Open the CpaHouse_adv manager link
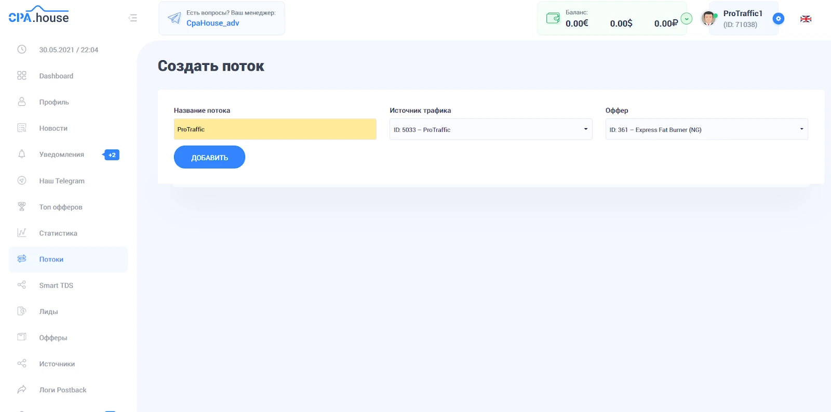This screenshot has height=412, width=831. pyautogui.click(x=213, y=23)
